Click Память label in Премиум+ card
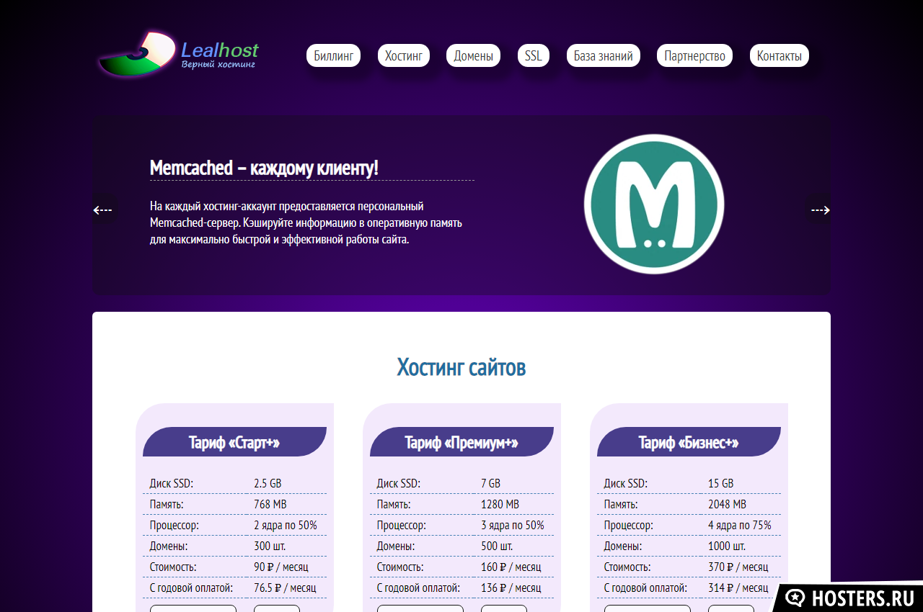This screenshot has height=612, width=923. (x=394, y=504)
